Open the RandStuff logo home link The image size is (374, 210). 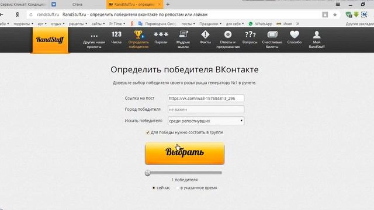50,40
